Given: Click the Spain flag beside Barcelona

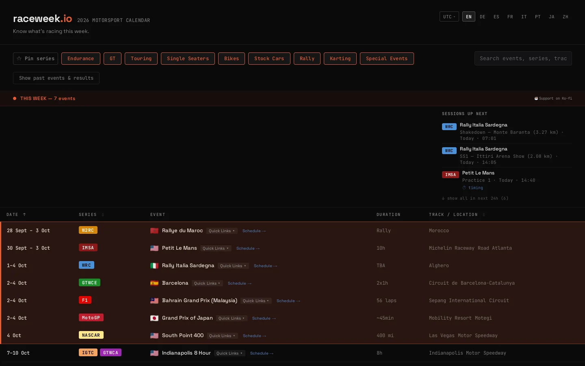Looking at the screenshot, I should tap(154, 283).
